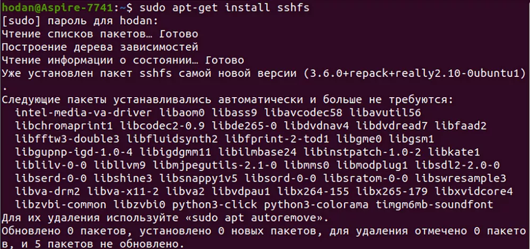530x249 pixels.
Task: Click the 'sudo apt-get install sshfs' command
Action: pos(224,7)
